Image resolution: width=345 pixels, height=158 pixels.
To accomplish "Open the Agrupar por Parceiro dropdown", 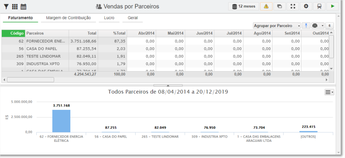I will tap(277, 26).
